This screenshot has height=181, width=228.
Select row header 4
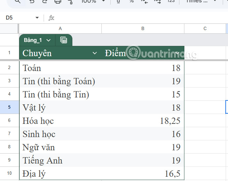click(x=9, y=94)
